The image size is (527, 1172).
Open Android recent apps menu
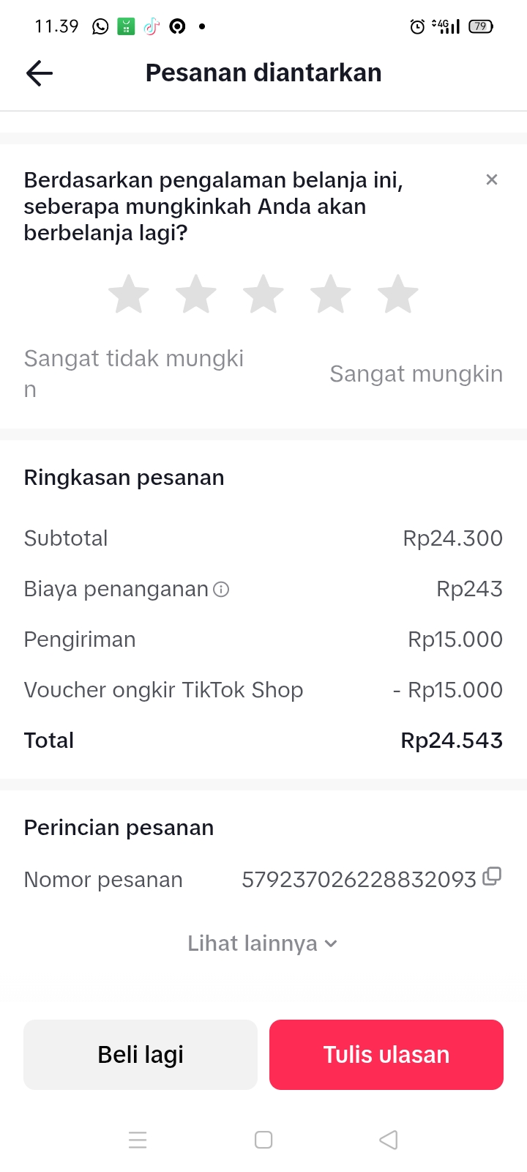click(138, 1140)
